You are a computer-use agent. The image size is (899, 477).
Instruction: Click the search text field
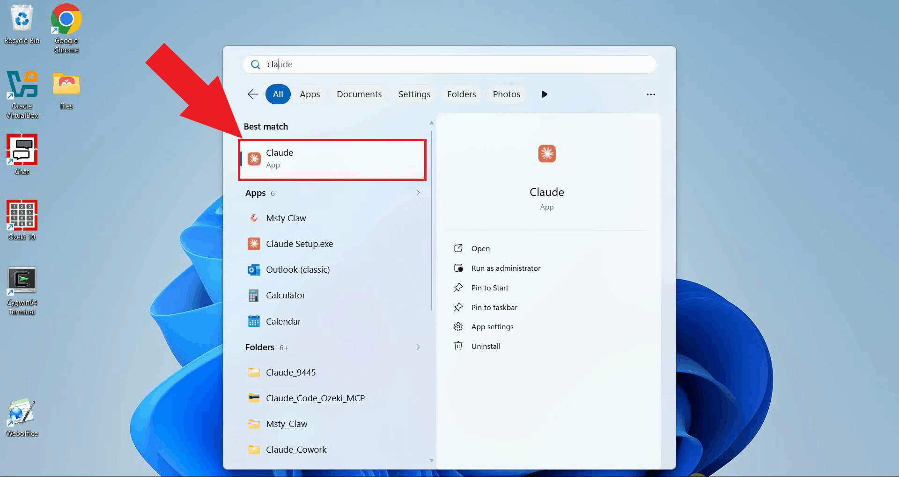(x=449, y=65)
